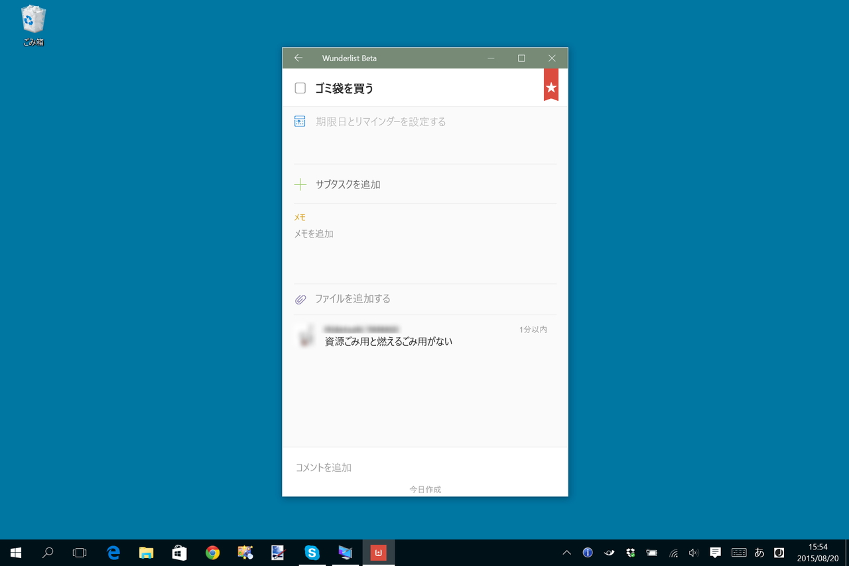Select the comment 資源ごみ用と燃えるごみ用がない
849x566 pixels.
coord(389,342)
